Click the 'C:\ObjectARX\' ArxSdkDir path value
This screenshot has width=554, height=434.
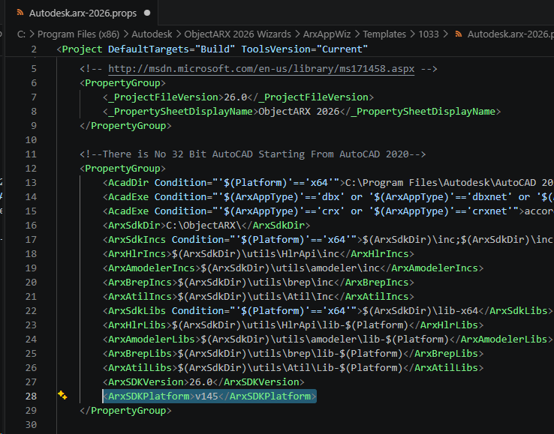(x=204, y=225)
